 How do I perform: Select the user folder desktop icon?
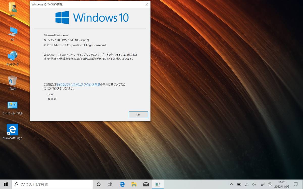point(12,10)
